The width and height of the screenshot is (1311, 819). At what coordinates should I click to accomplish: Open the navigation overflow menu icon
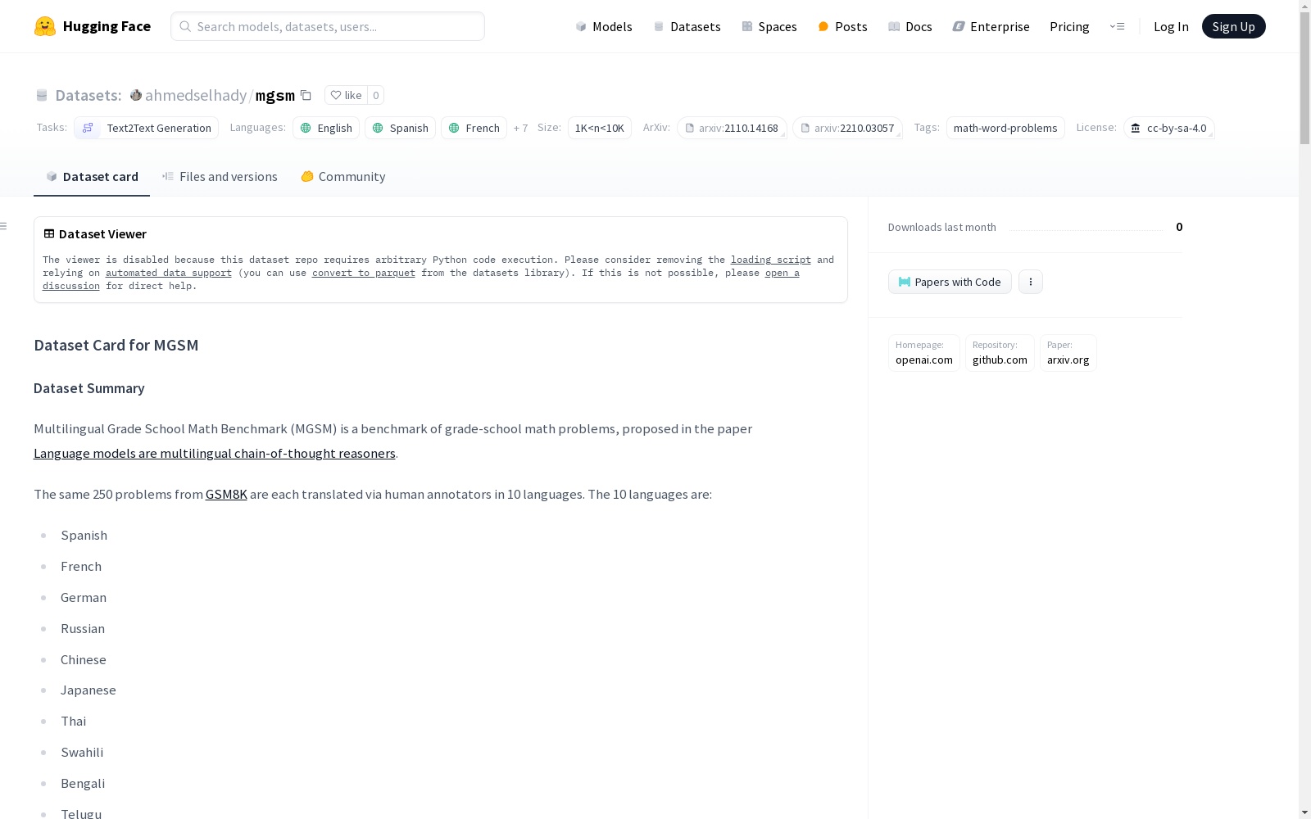point(1117,26)
